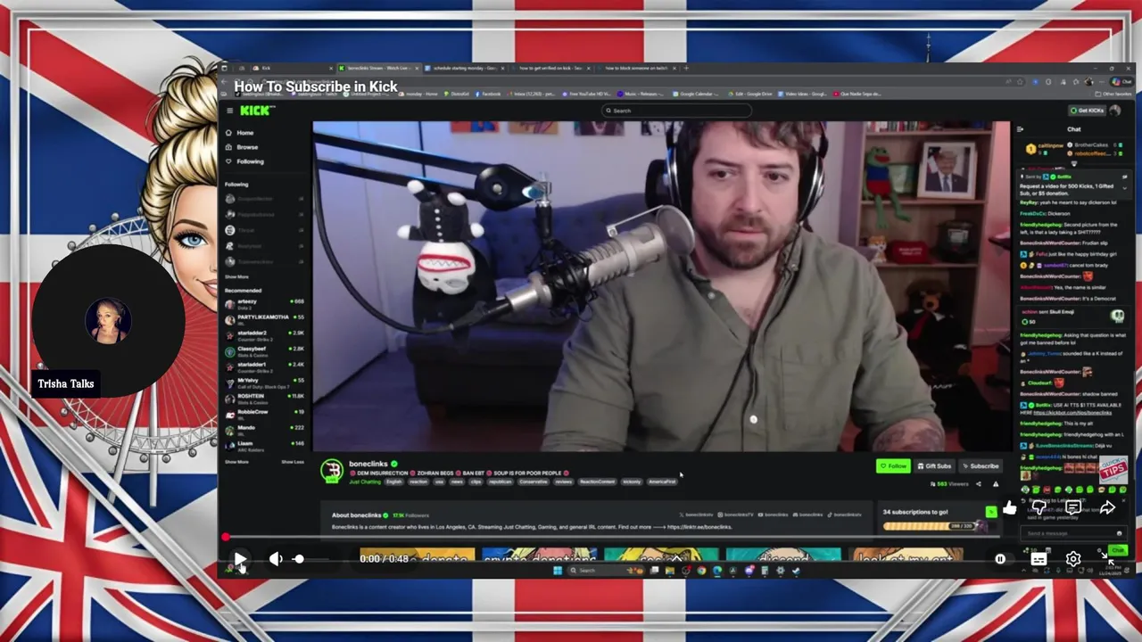This screenshot has height=642, width=1142.
Task: Open recommended channel RobbieCrow
Action: point(264,413)
